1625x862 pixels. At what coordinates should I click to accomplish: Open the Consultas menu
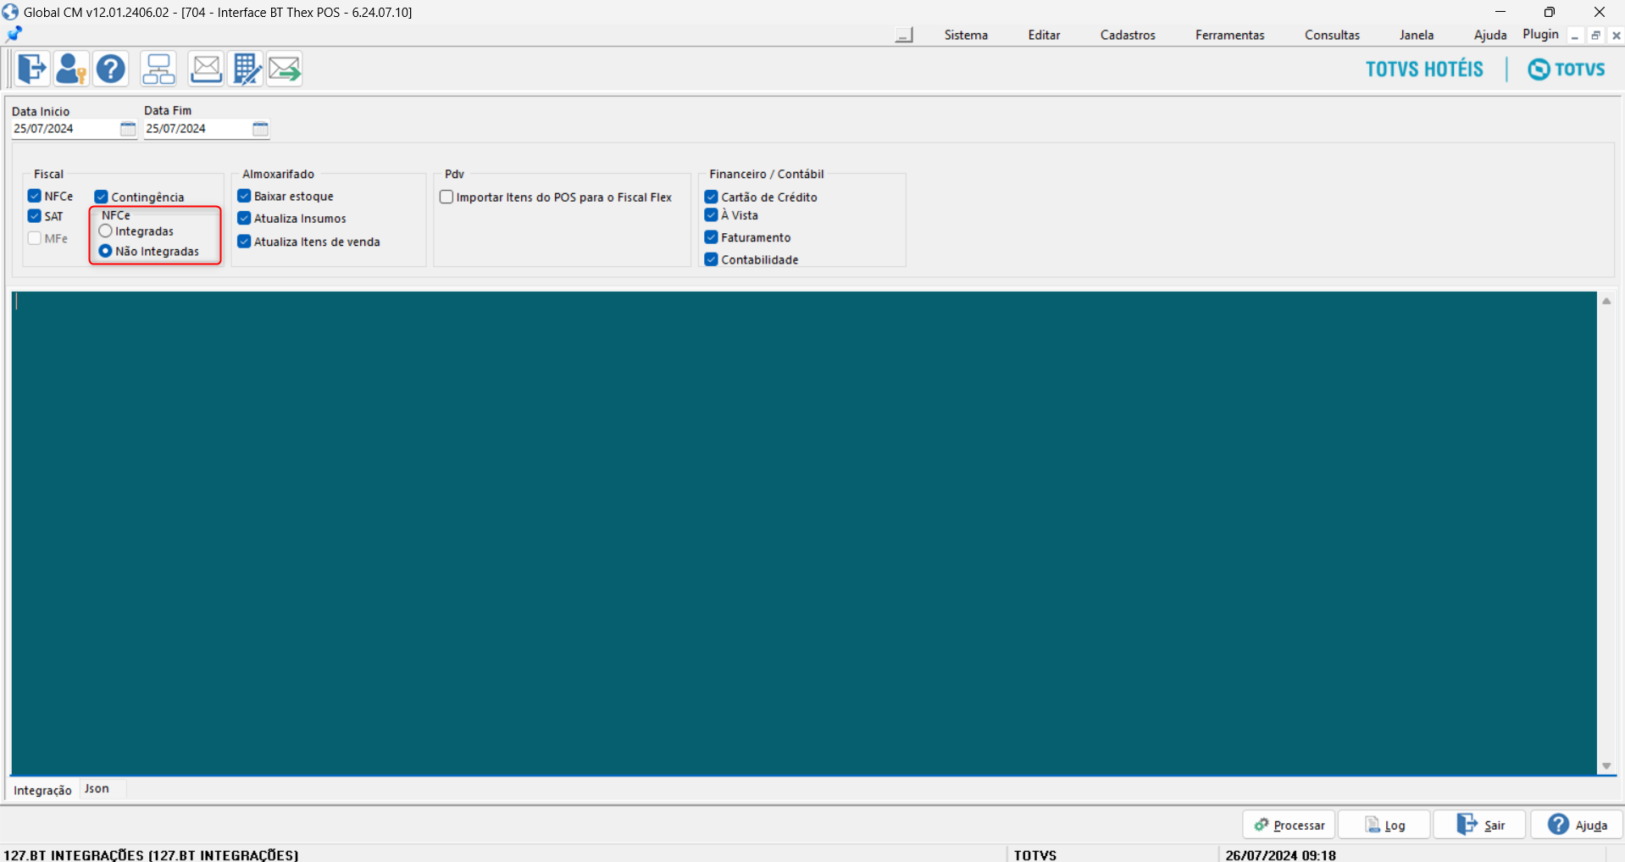[1332, 35]
